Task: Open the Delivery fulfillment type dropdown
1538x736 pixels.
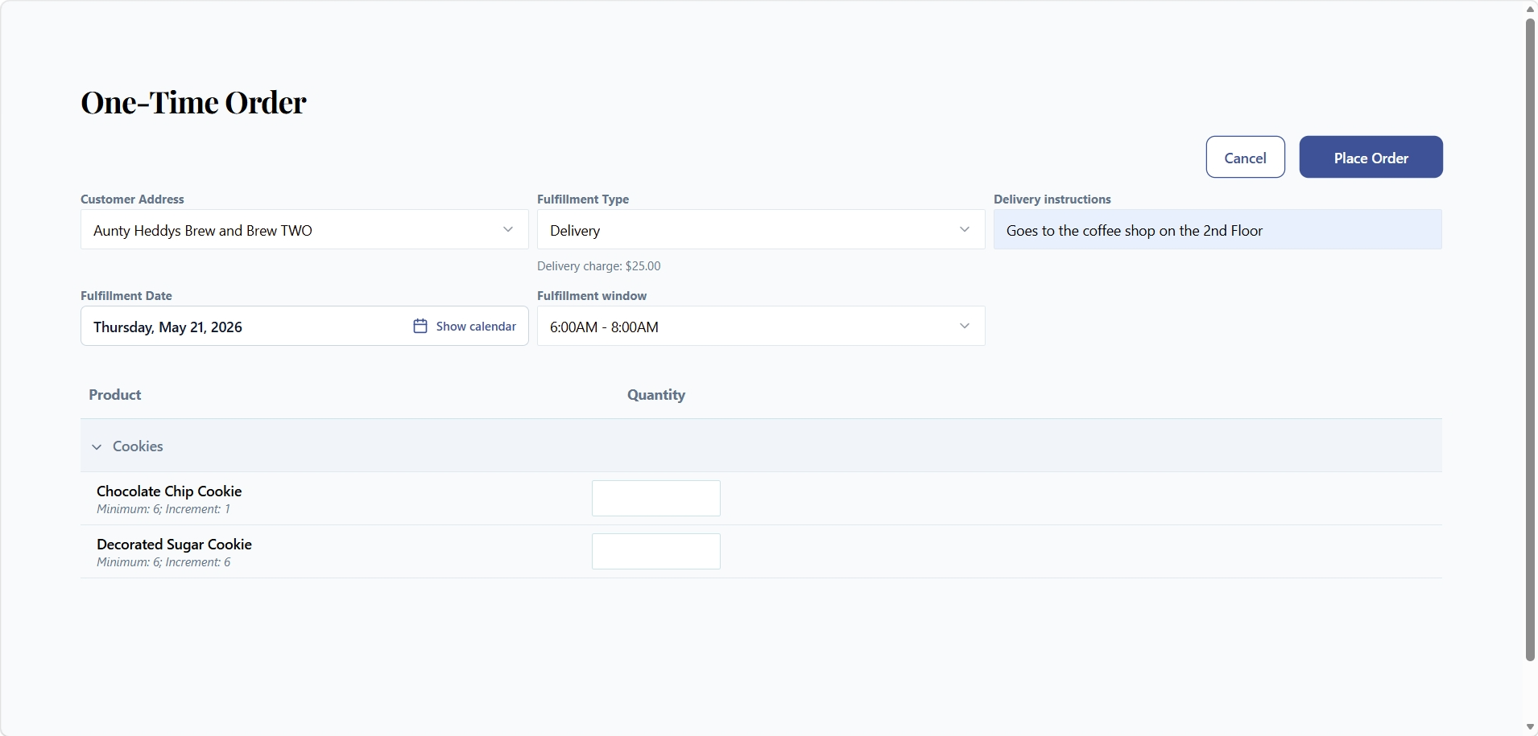Action: click(761, 229)
